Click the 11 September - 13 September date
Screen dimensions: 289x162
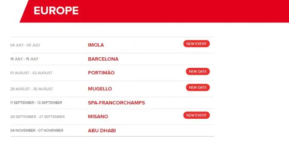pos(36,103)
